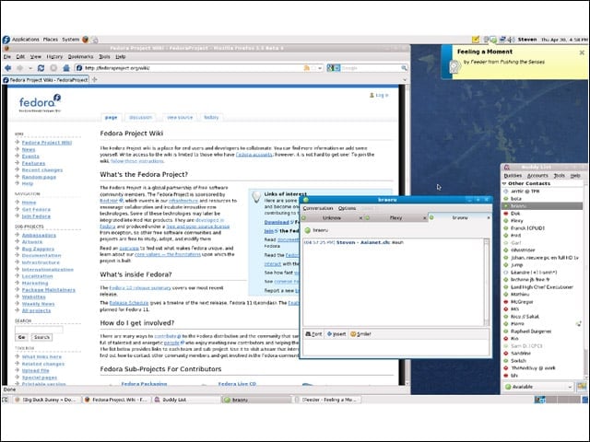Click the Firefox stop loading button
The width and height of the screenshot is (590, 442).
point(53,68)
